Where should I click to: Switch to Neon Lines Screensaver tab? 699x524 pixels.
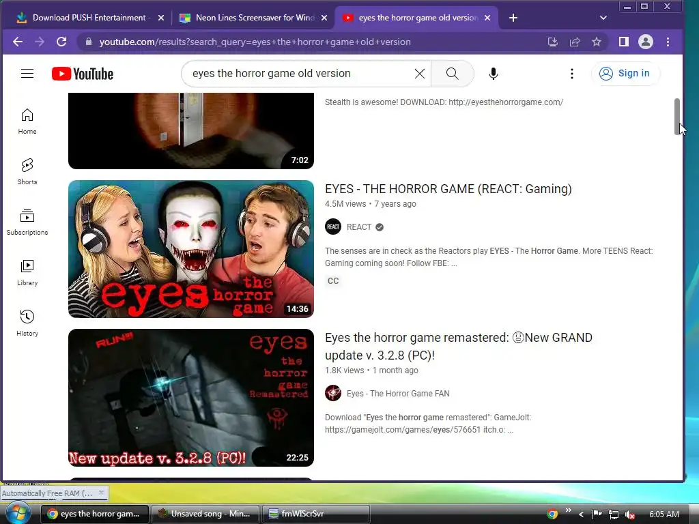pyautogui.click(x=255, y=18)
